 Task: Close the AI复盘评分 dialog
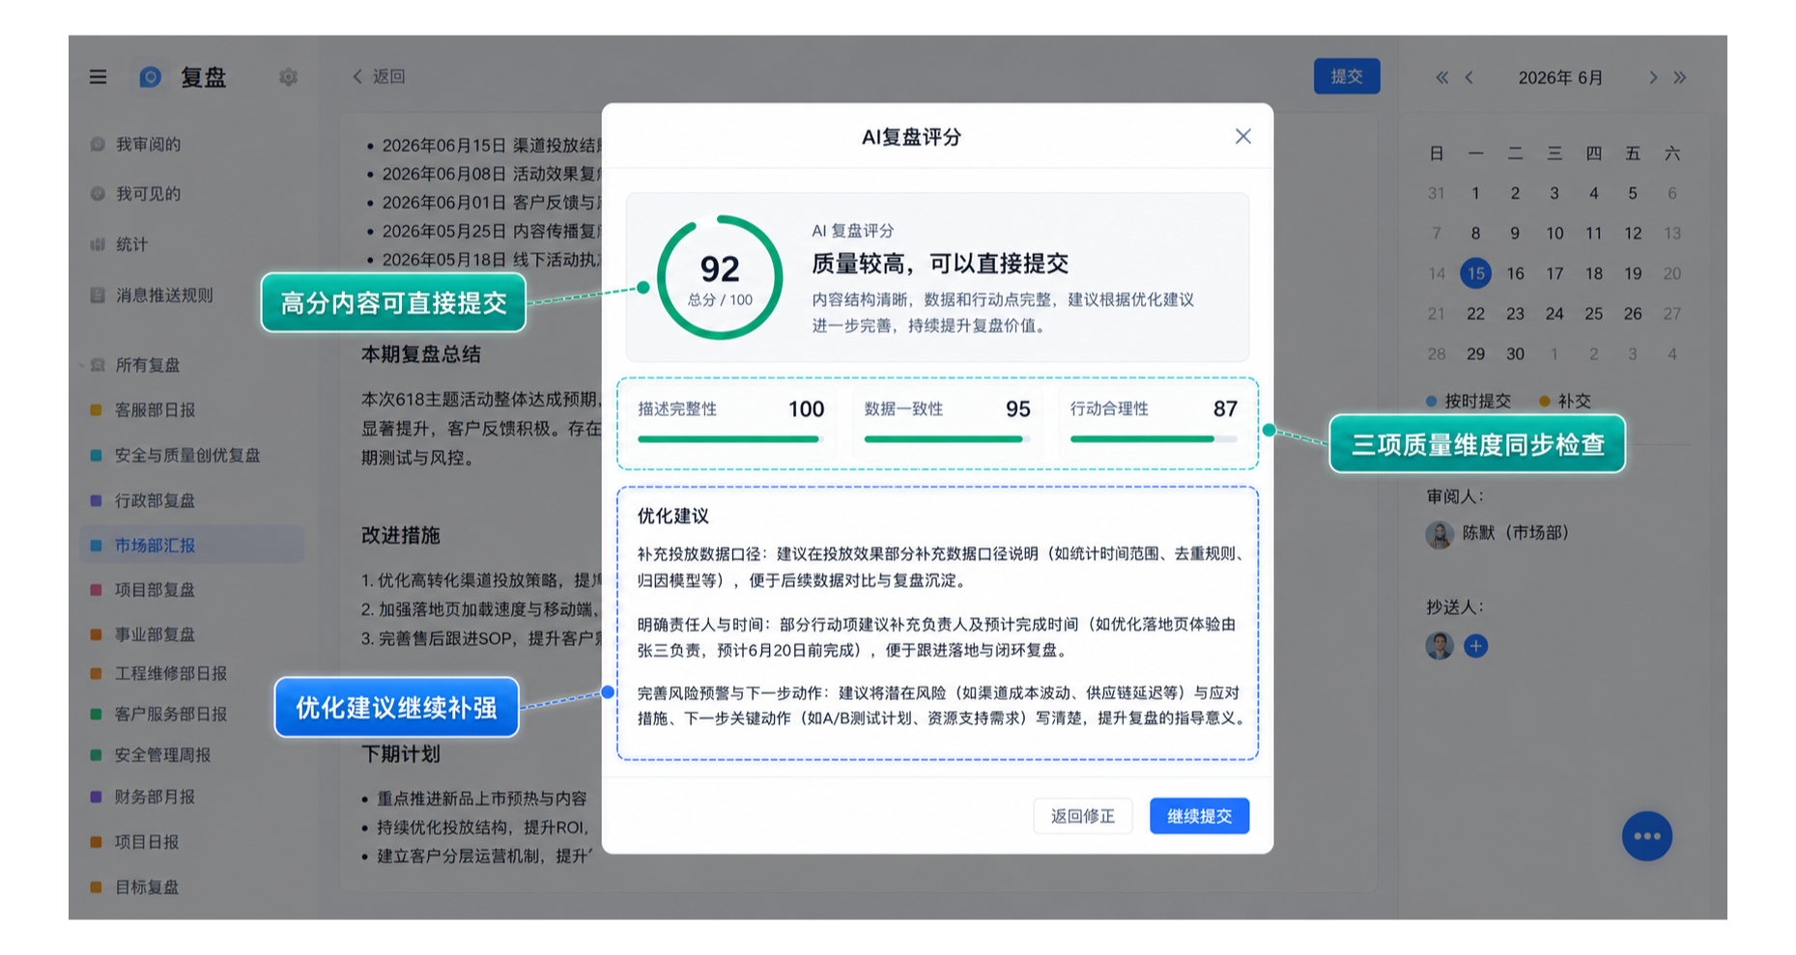point(1242,137)
